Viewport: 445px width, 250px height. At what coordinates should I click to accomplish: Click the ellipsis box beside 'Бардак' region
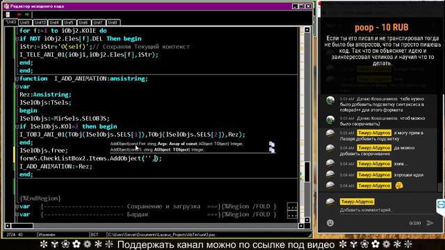click(x=292, y=215)
